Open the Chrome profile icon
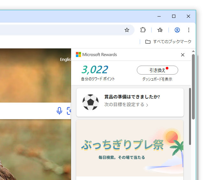 (177, 30)
